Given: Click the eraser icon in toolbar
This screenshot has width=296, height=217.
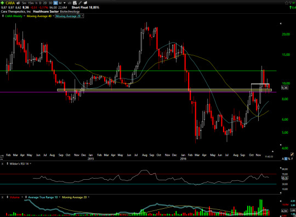Looking at the screenshot, I should [86, 3].
